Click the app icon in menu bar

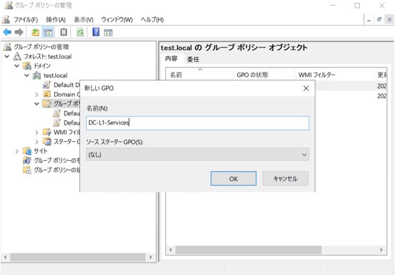[x=6, y=19]
